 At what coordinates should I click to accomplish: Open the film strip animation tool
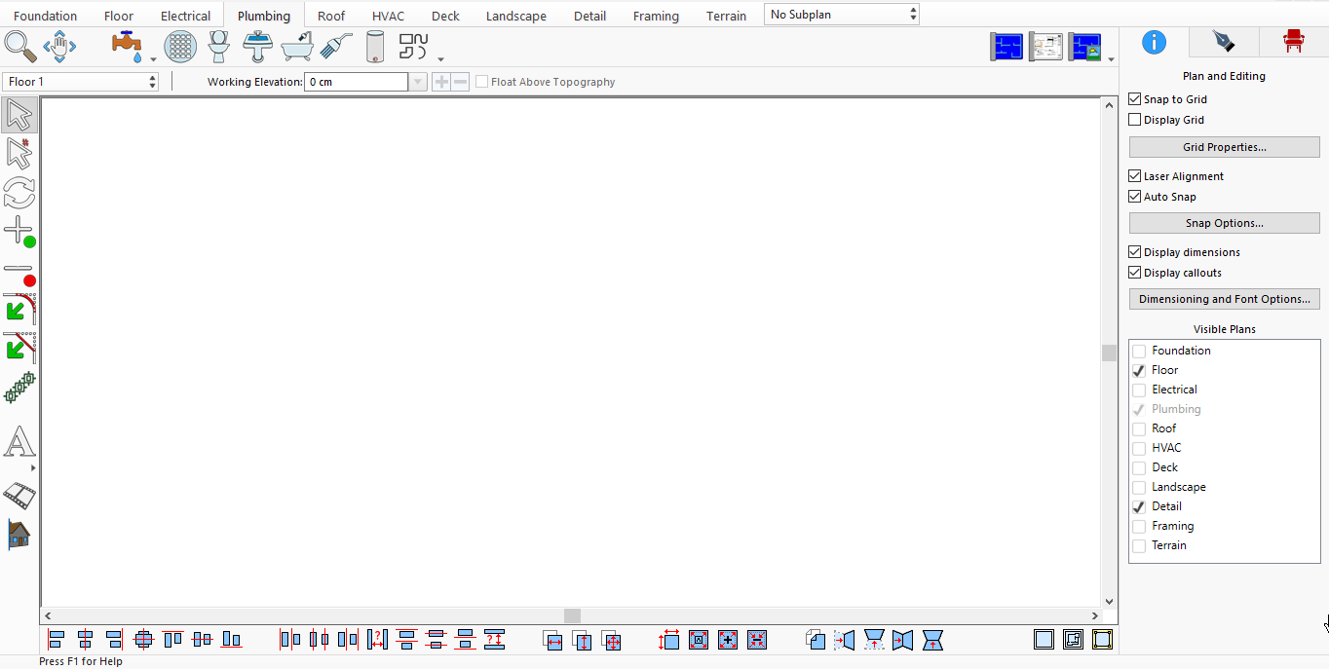pyautogui.click(x=19, y=496)
